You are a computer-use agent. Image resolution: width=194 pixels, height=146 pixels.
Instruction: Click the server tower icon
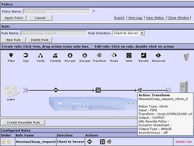click(184, 86)
